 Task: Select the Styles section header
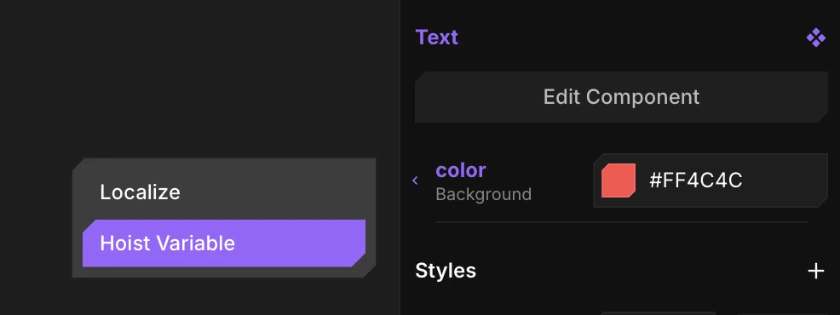(446, 271)
